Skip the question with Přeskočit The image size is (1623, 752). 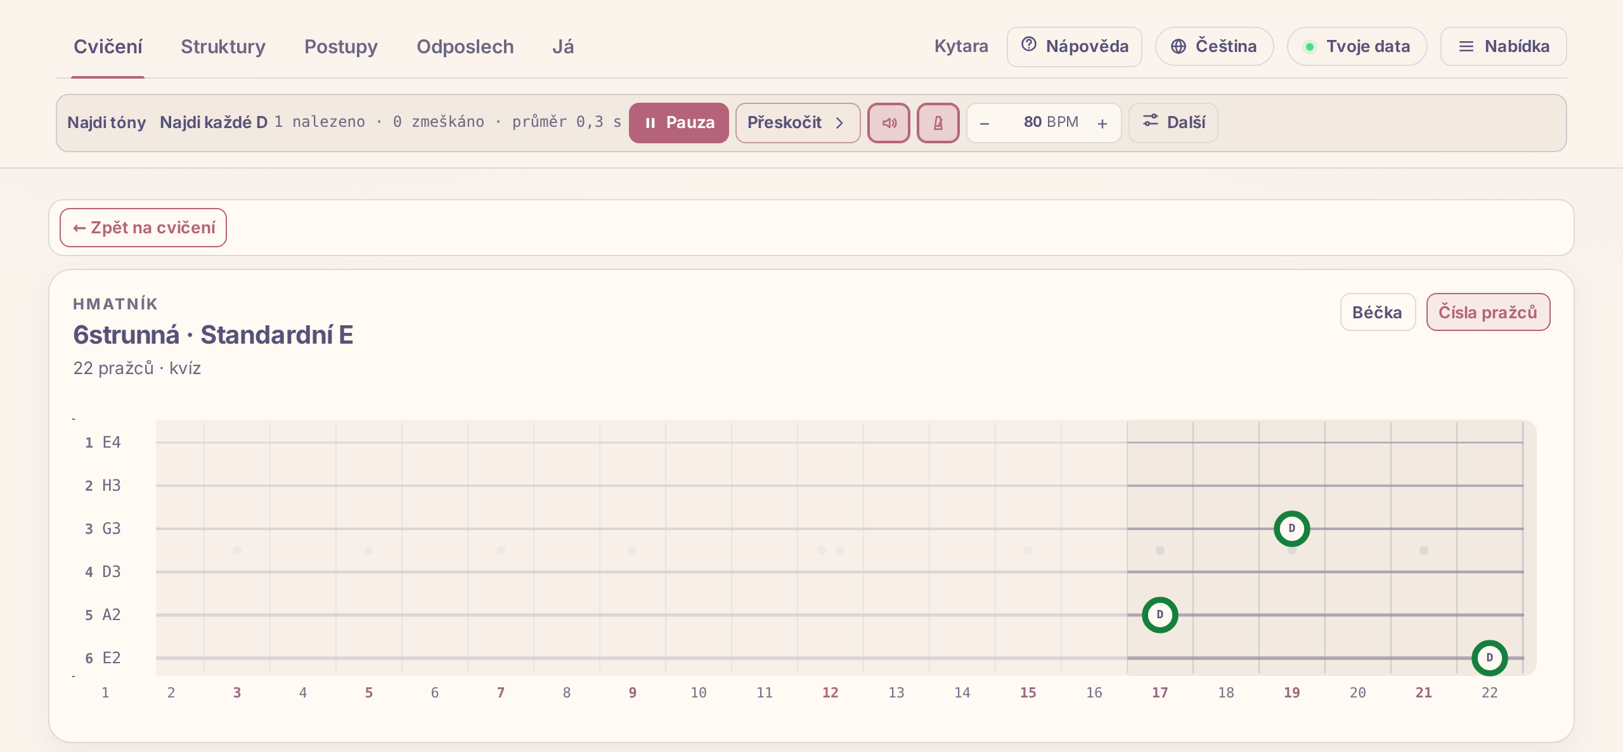click(x=798, y=123)
